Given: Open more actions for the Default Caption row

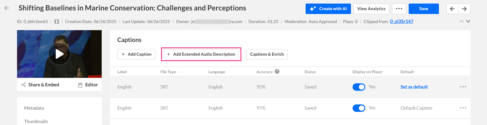Looking at the screenshot, I should 463,108.
